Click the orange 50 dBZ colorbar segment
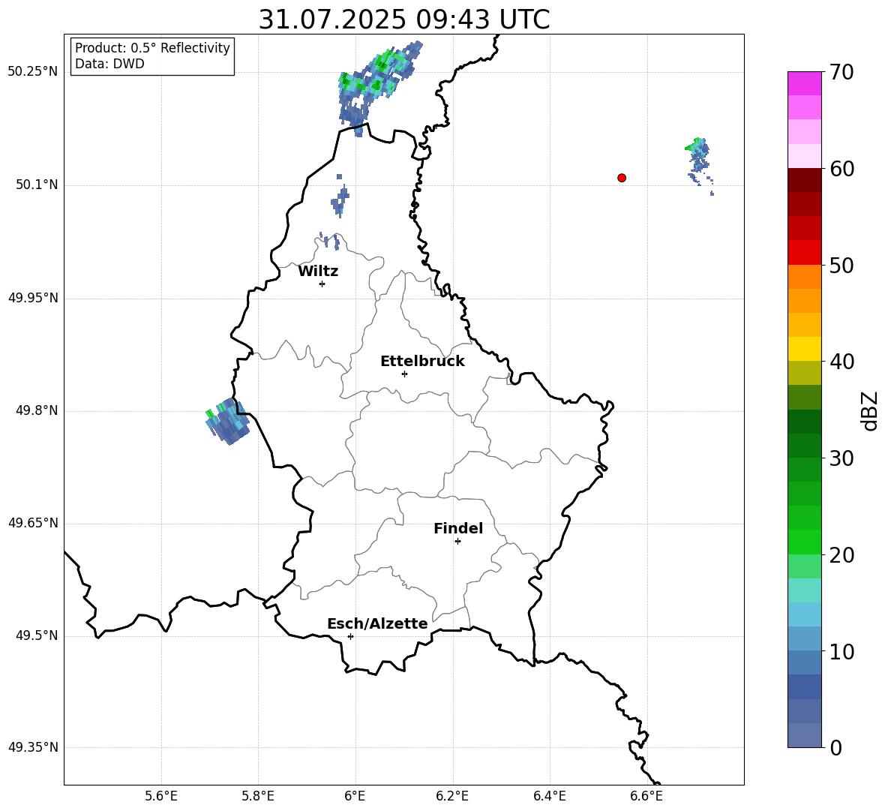The width and height of the screenshot is (888, 811). pos(805,276)
